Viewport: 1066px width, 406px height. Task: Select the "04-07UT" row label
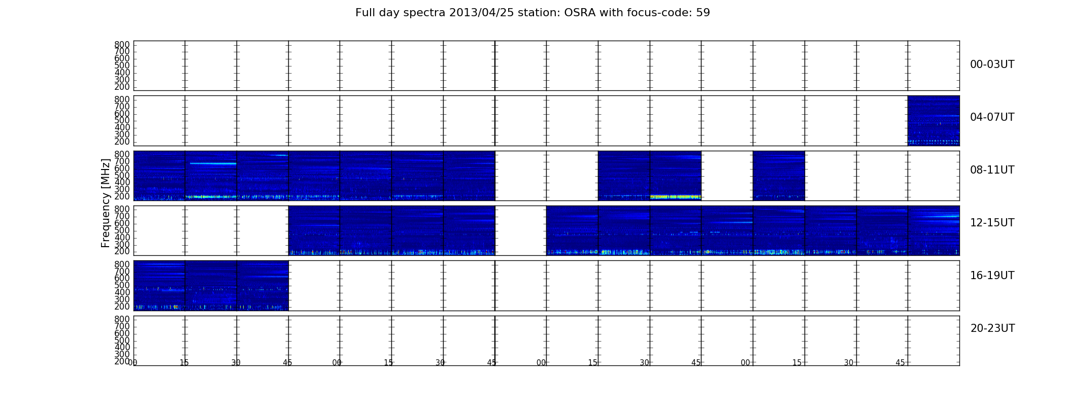(x=992, y=117)
